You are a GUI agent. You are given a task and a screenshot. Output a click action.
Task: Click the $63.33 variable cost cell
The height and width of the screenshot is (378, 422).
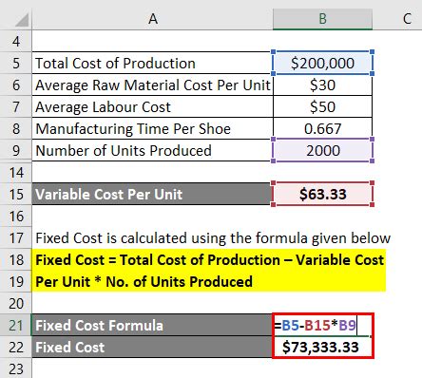[322, 194]
